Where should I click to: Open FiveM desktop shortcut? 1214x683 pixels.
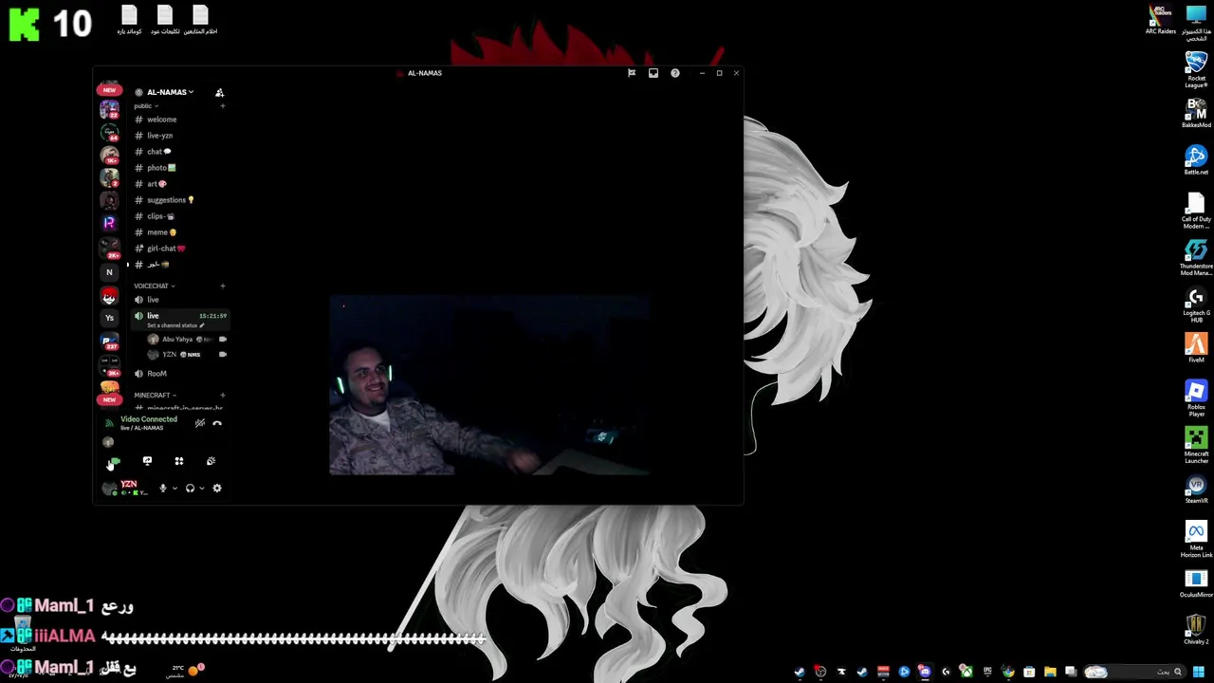[1196, 347]
